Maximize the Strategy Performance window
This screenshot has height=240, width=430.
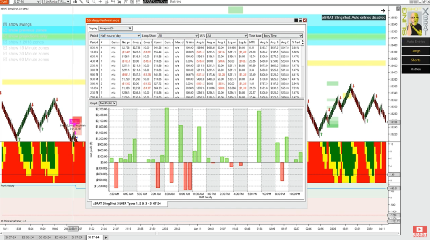[x=300, y=20]
